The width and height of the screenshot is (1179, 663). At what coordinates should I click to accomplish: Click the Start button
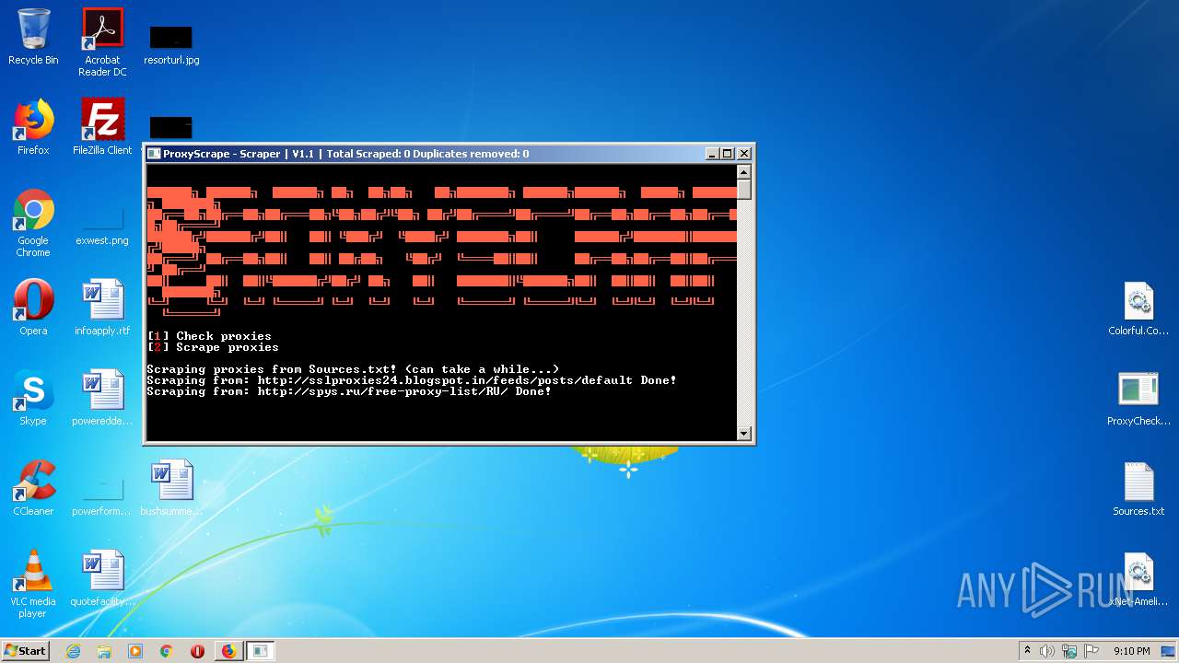tap(25, 651)
